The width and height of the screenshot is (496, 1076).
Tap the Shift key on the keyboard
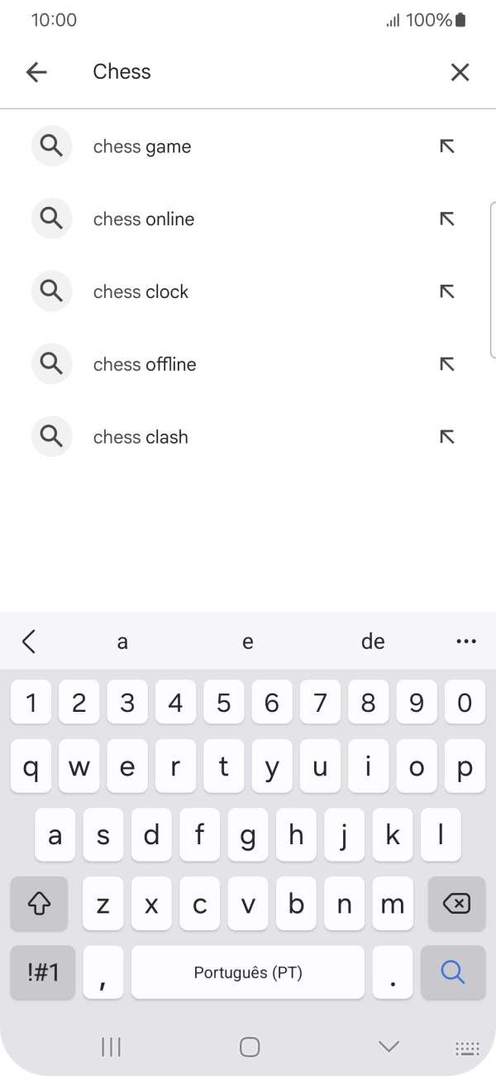pyautogui.click(x=40, y=904)
